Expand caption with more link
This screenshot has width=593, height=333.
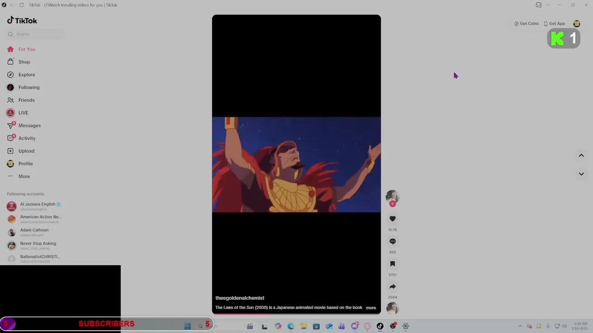click(371, 308)
